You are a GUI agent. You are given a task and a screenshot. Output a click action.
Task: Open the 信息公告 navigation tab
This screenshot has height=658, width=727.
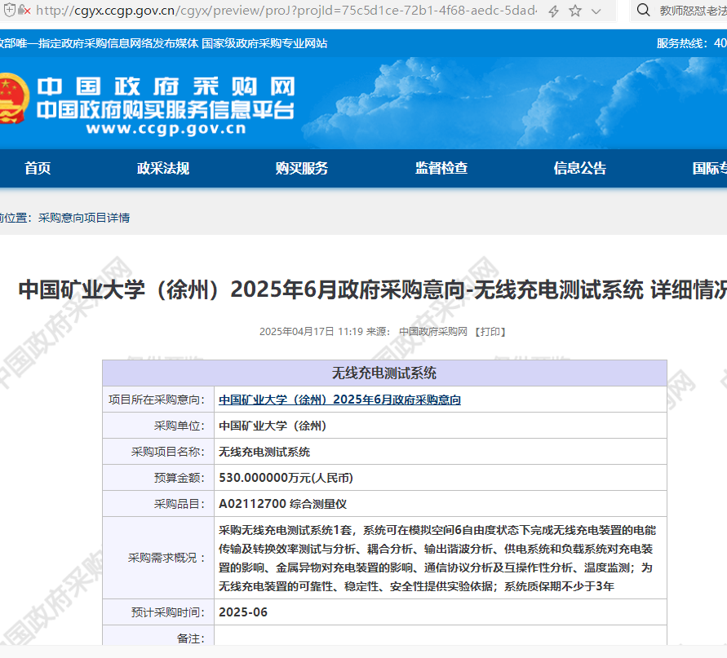point(579,168)
